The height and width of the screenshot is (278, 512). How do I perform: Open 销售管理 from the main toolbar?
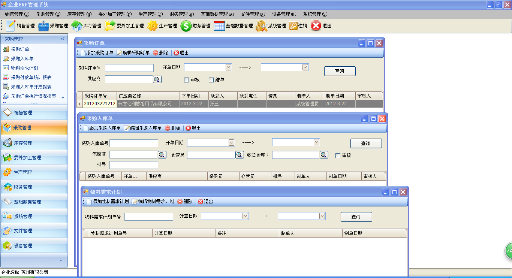21,26
